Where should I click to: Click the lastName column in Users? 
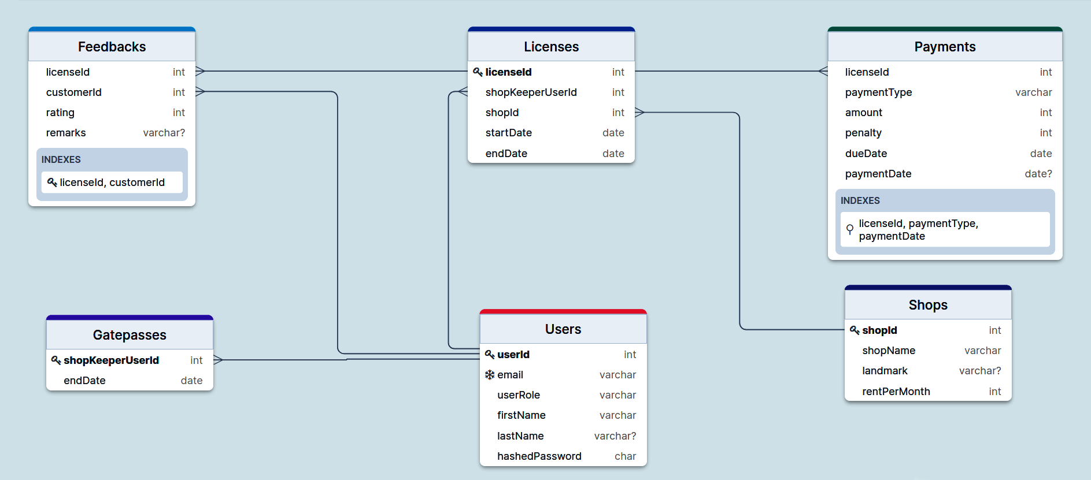click(563, 436)
